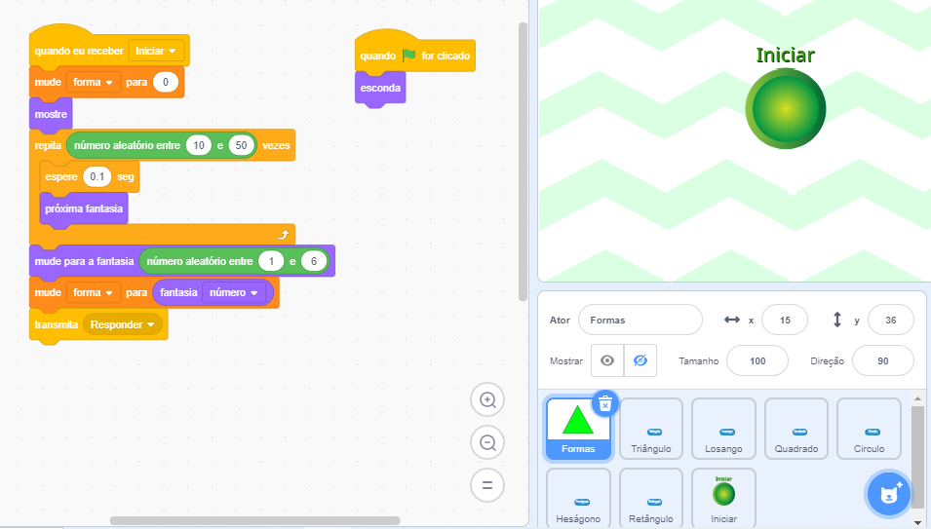The height and width of the screenshot is (529, 931).
Task: Select the Quadrado sprite
Action: pos(795,429)
